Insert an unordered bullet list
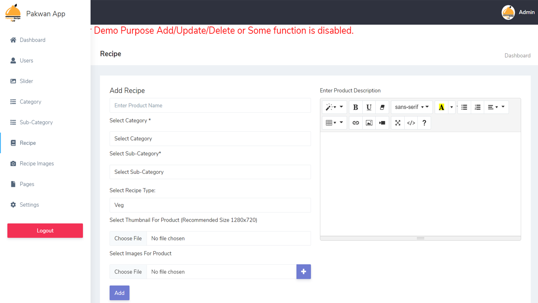The image size is (538, 303). (464, 107)
